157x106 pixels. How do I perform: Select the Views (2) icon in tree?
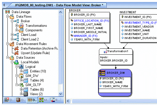26,94
